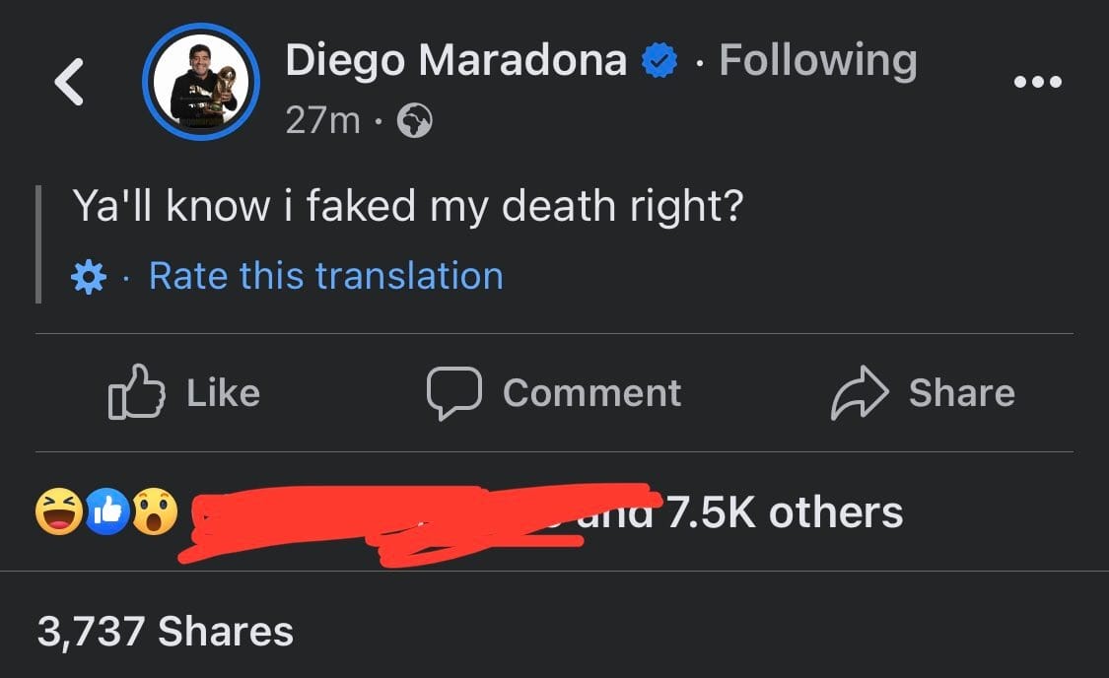This screenshot has height=678, width=1109.
Task: Select the Share button label
Action: (962, 393)
